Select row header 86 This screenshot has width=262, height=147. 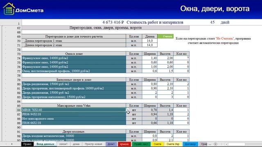click(19, 110)
